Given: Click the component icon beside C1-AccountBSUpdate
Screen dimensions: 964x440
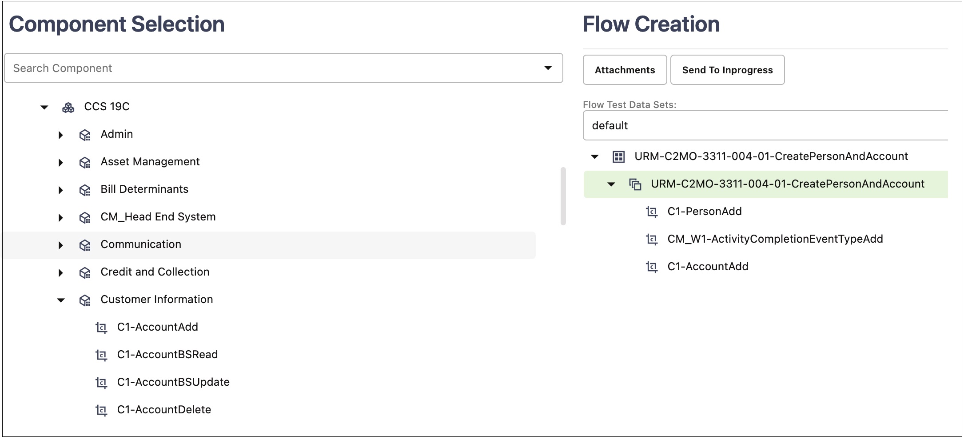Looking at the screenshot, I should 101,383.
